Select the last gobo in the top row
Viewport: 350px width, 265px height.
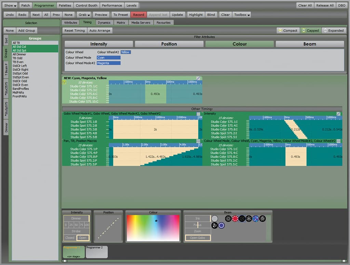262,219
